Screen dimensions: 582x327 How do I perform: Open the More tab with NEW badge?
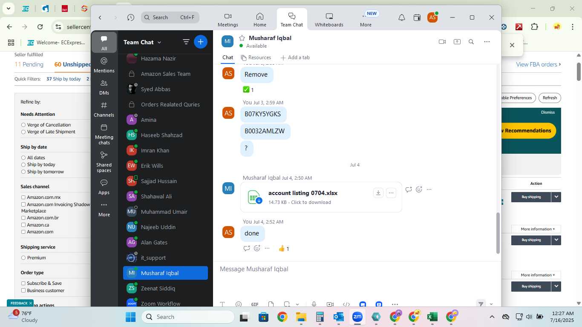[x=366, y=20]
